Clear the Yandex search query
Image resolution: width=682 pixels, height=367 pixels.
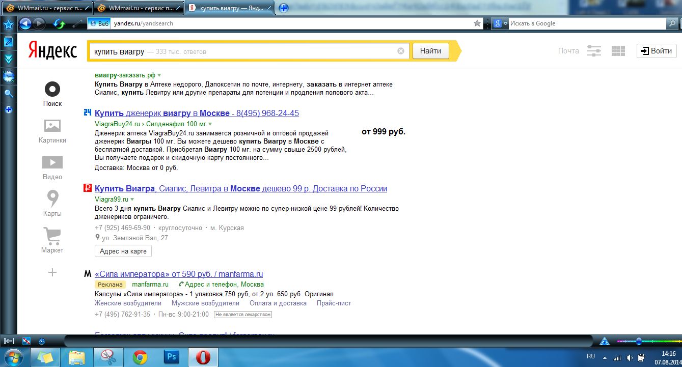pos(401,51)
